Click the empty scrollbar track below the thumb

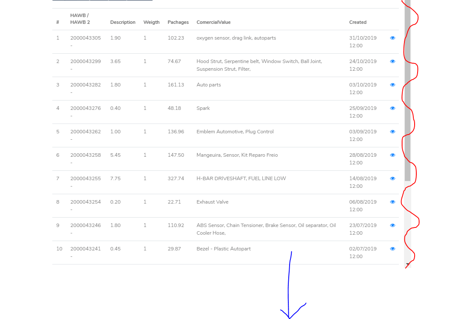pos(407,221)
